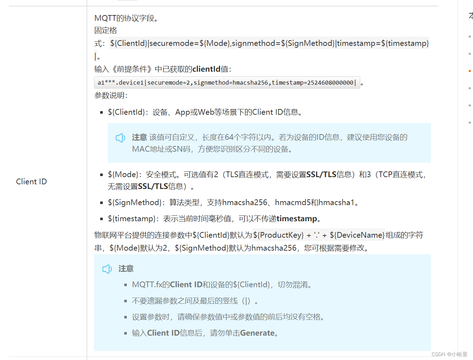Screen dimensions: 473x360
Task: Select the second gray sidebar dot
Action: 470,53
